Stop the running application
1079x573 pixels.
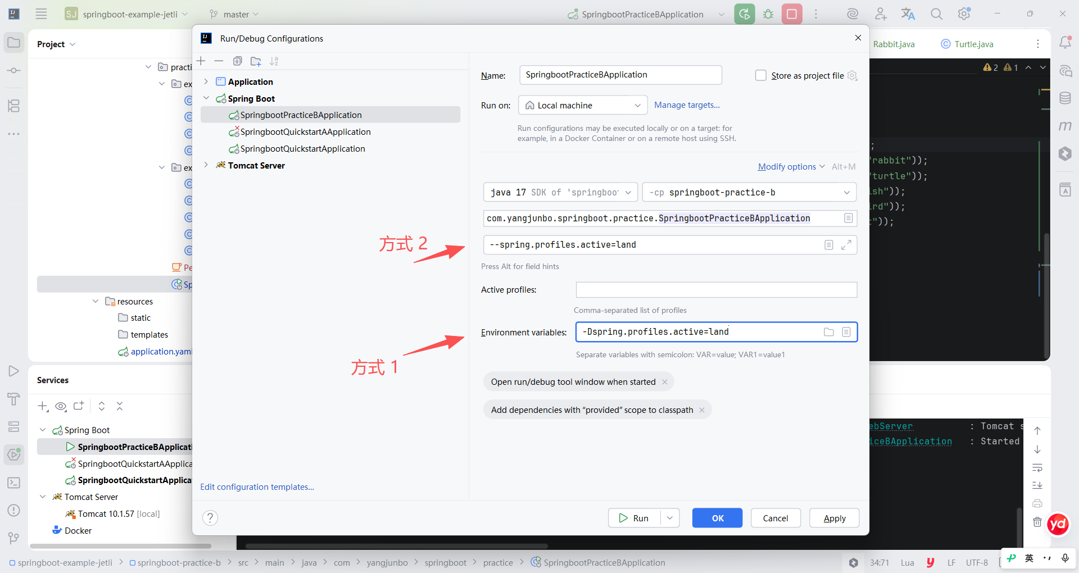tap(792, 14)
